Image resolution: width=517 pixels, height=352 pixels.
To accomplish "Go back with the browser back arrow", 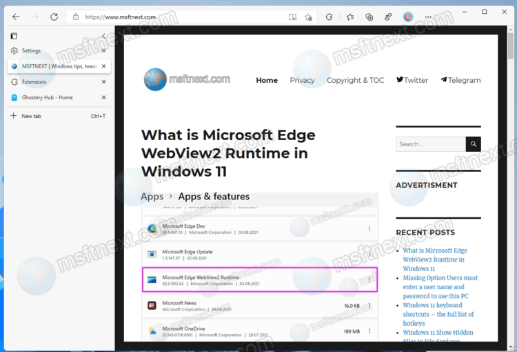I will tap(16, 17).
